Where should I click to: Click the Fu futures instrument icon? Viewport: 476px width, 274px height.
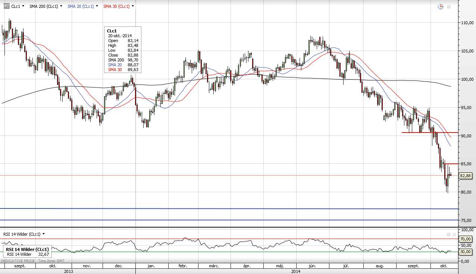(x=6, y=6)
